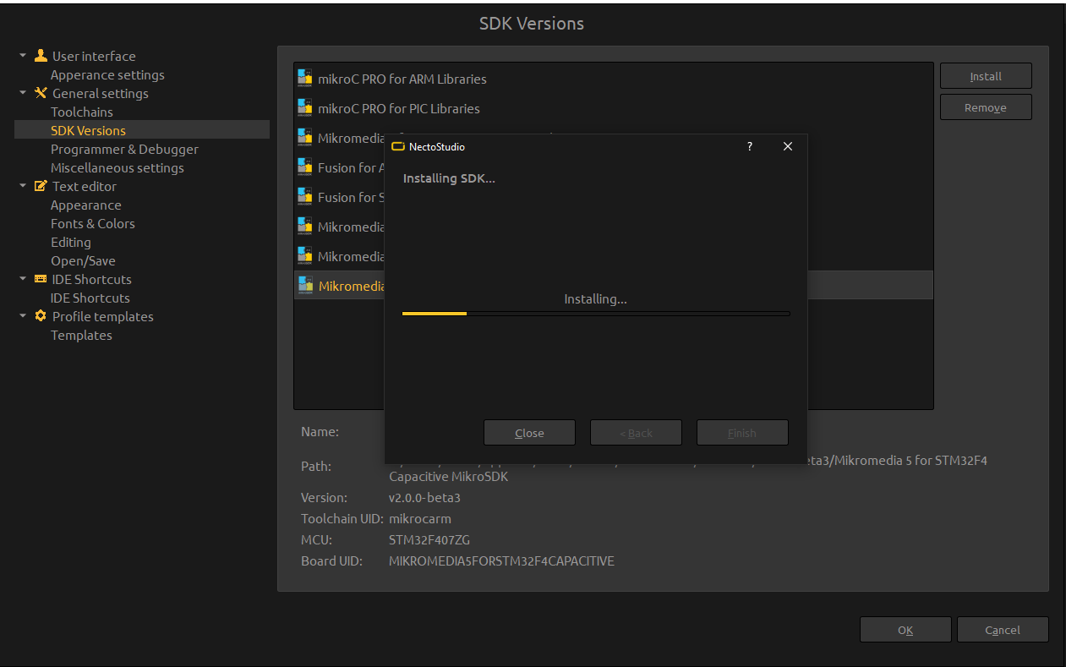The image size is (1066, 667).
Task: Collapse the Text editor section
Action: click(23, 186)
